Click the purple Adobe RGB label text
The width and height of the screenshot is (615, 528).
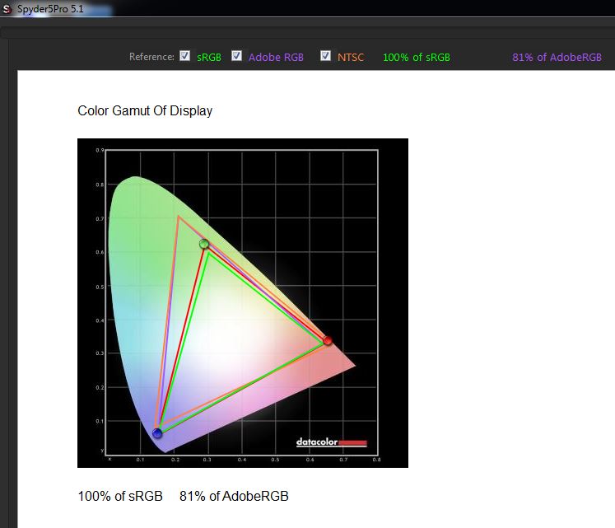pyautogui.click(x=276, y=58)
